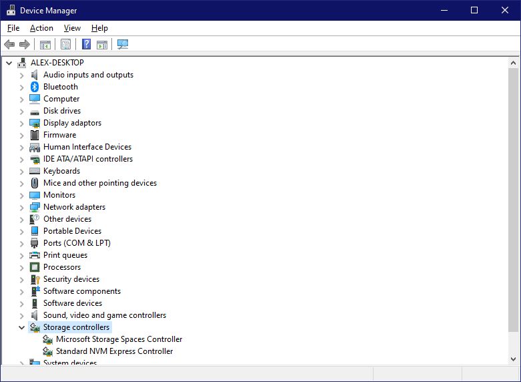Select the Monitors category label
Screen dimensions: 521x382
point(59,195)
